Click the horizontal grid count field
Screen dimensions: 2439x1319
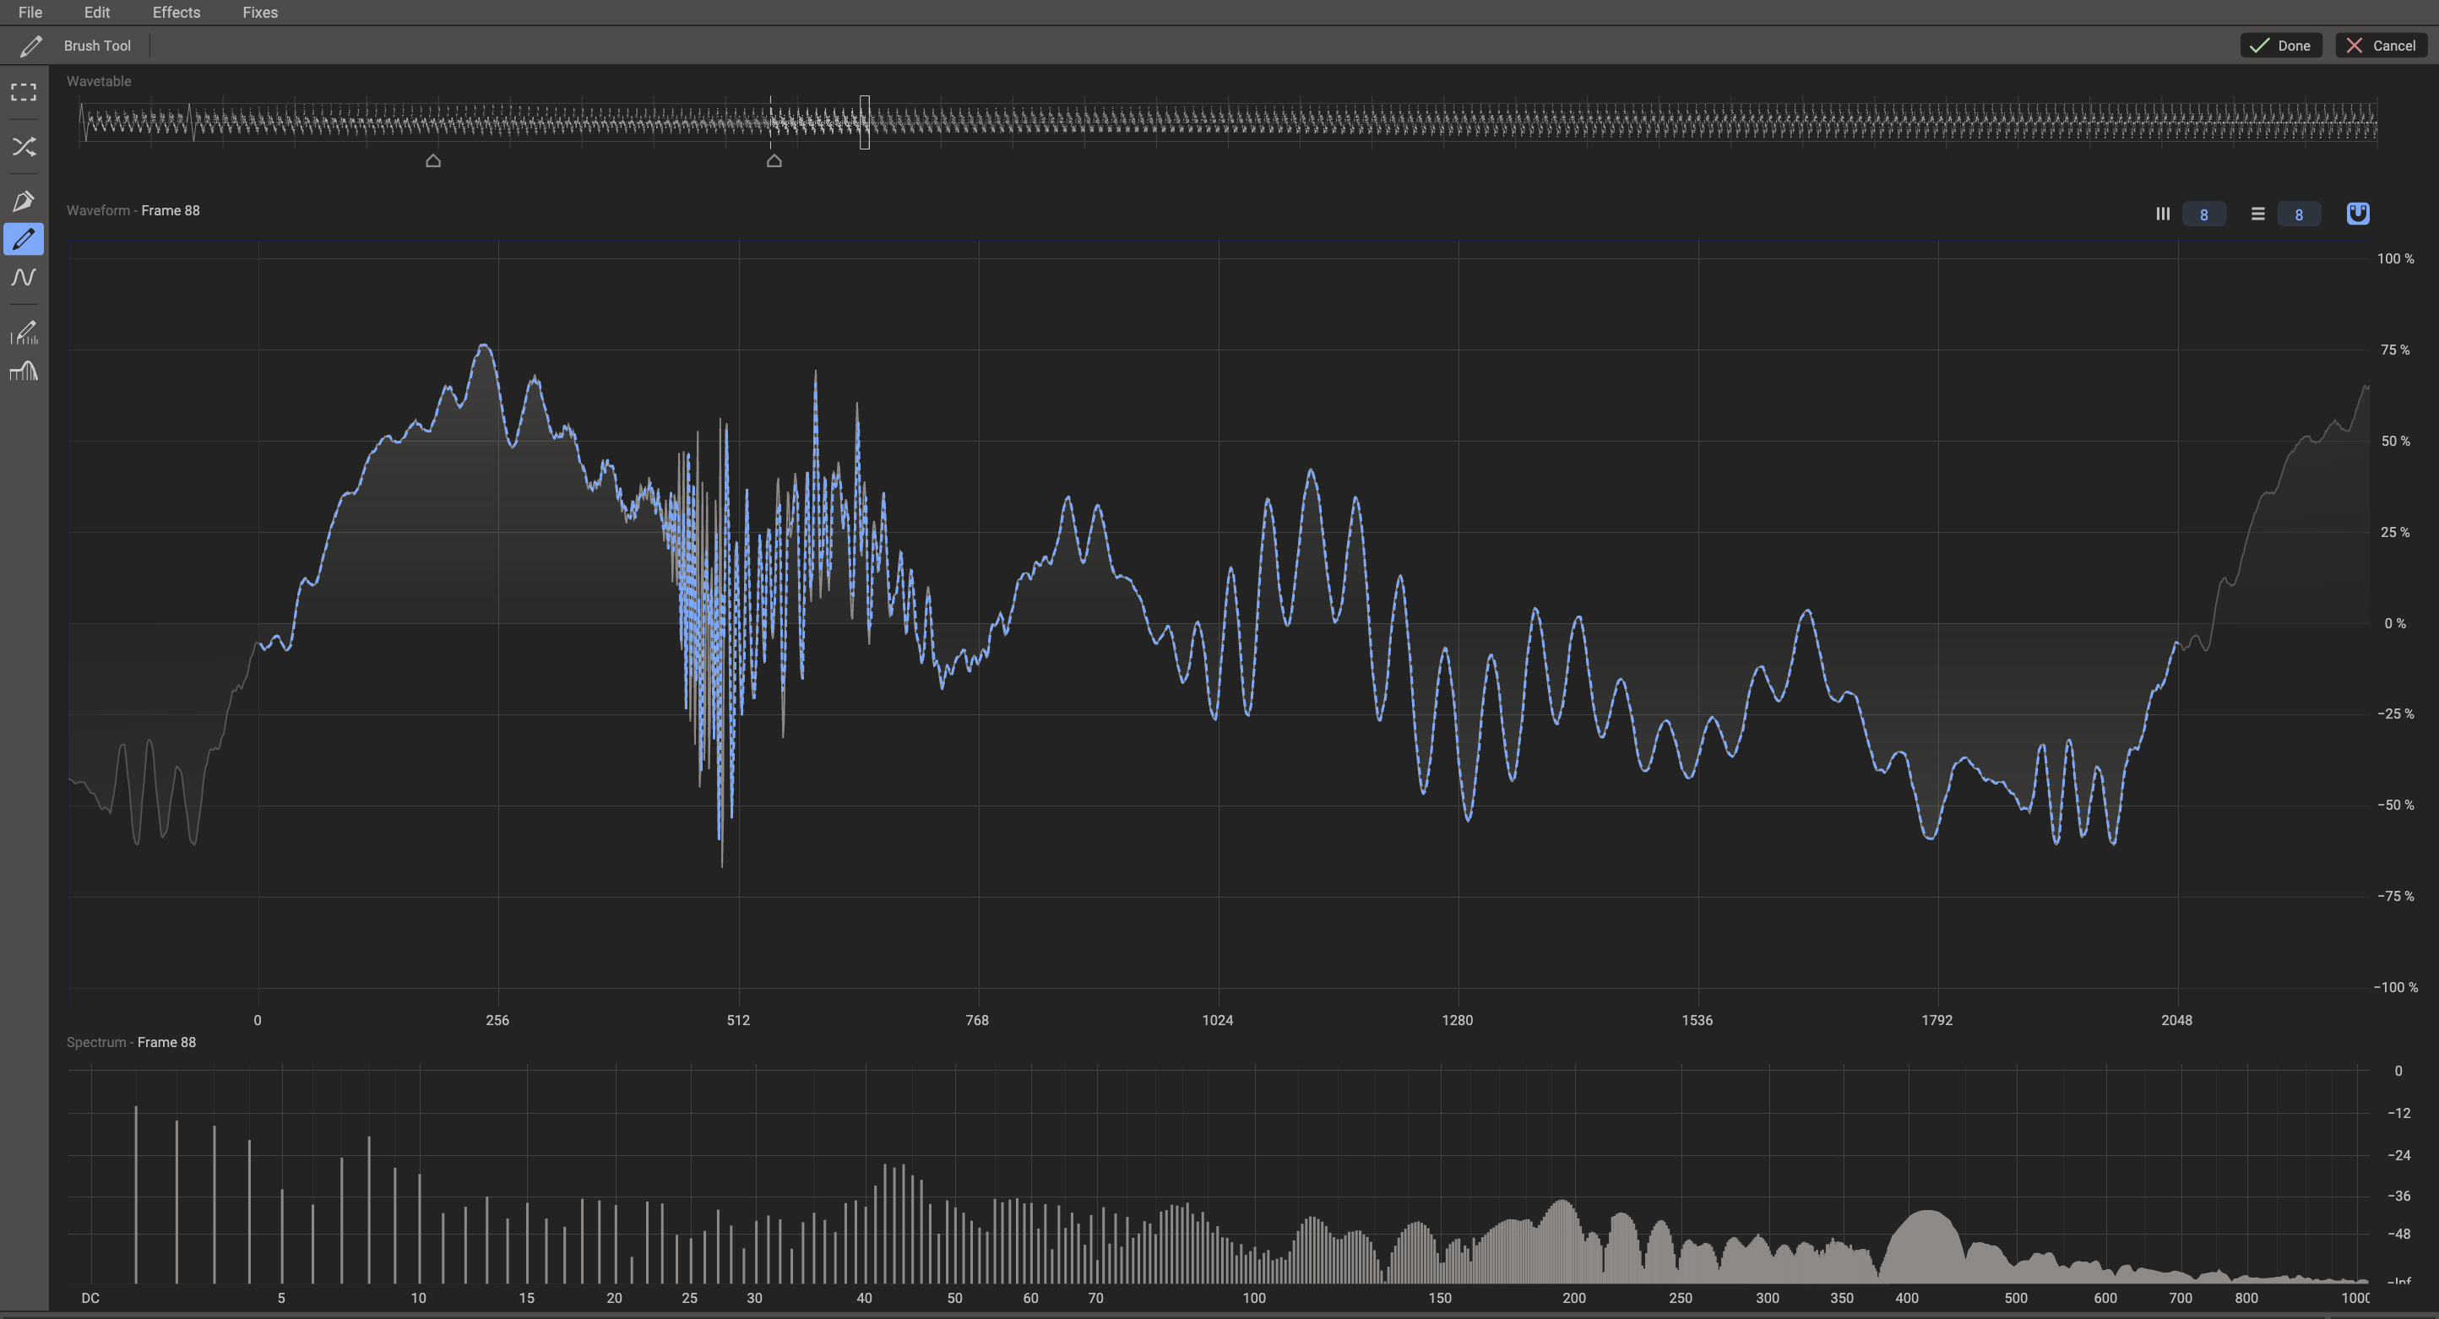pos(2298,215)
